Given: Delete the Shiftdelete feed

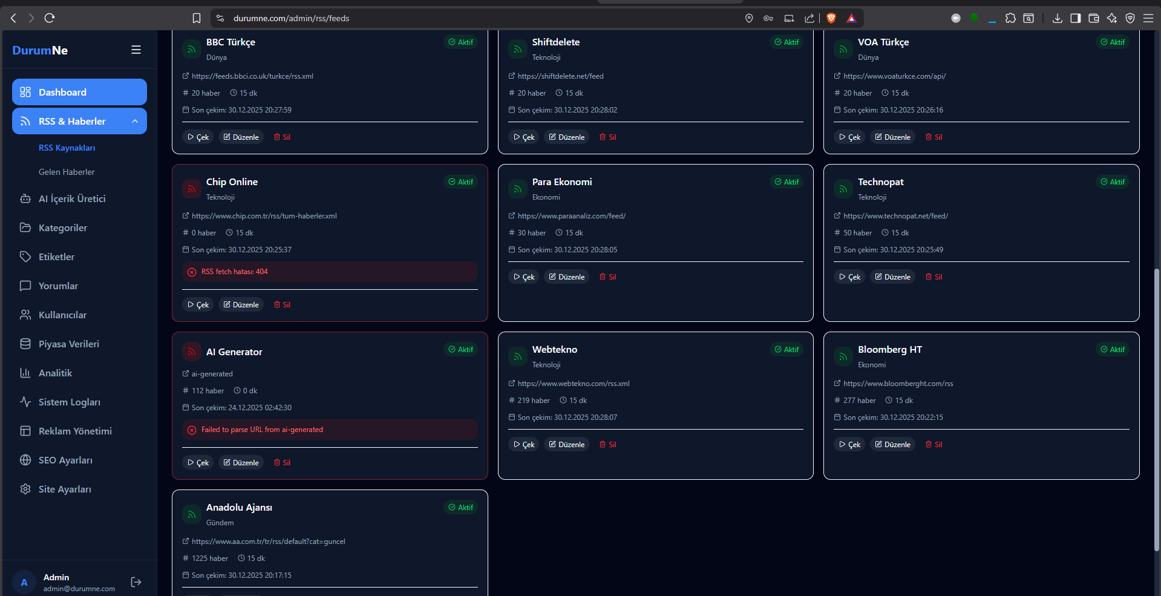Looking at the screenshot, I should pyautogui.click(x=608, y=137).
